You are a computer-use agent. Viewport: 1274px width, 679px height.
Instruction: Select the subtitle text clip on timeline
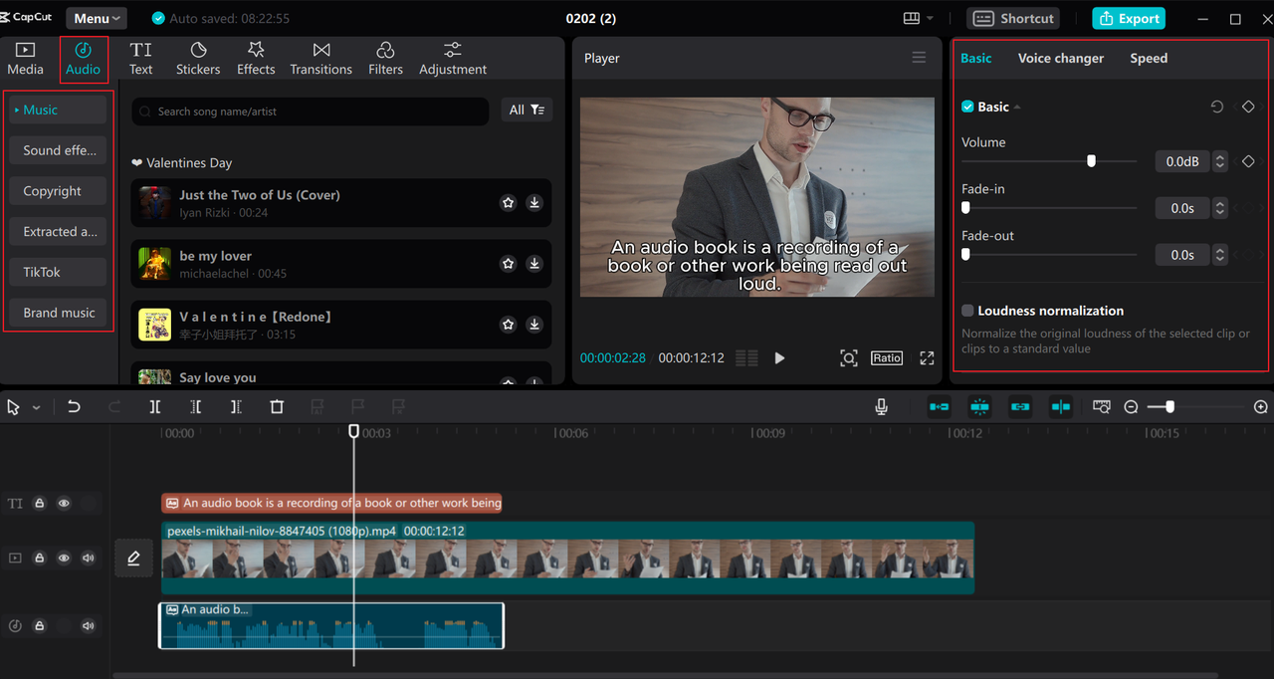tap(332, 503)
